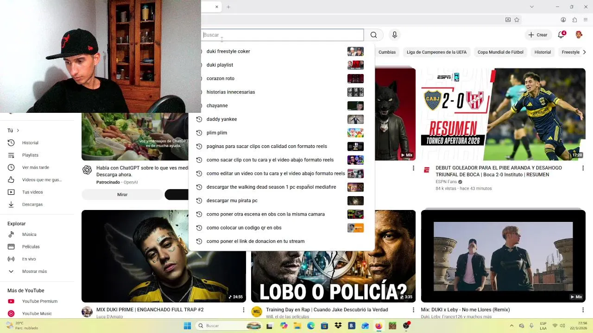The height and width of the screenshot is (333, 593).
Task: Open Música under Explorar
Action: [37, 234]
